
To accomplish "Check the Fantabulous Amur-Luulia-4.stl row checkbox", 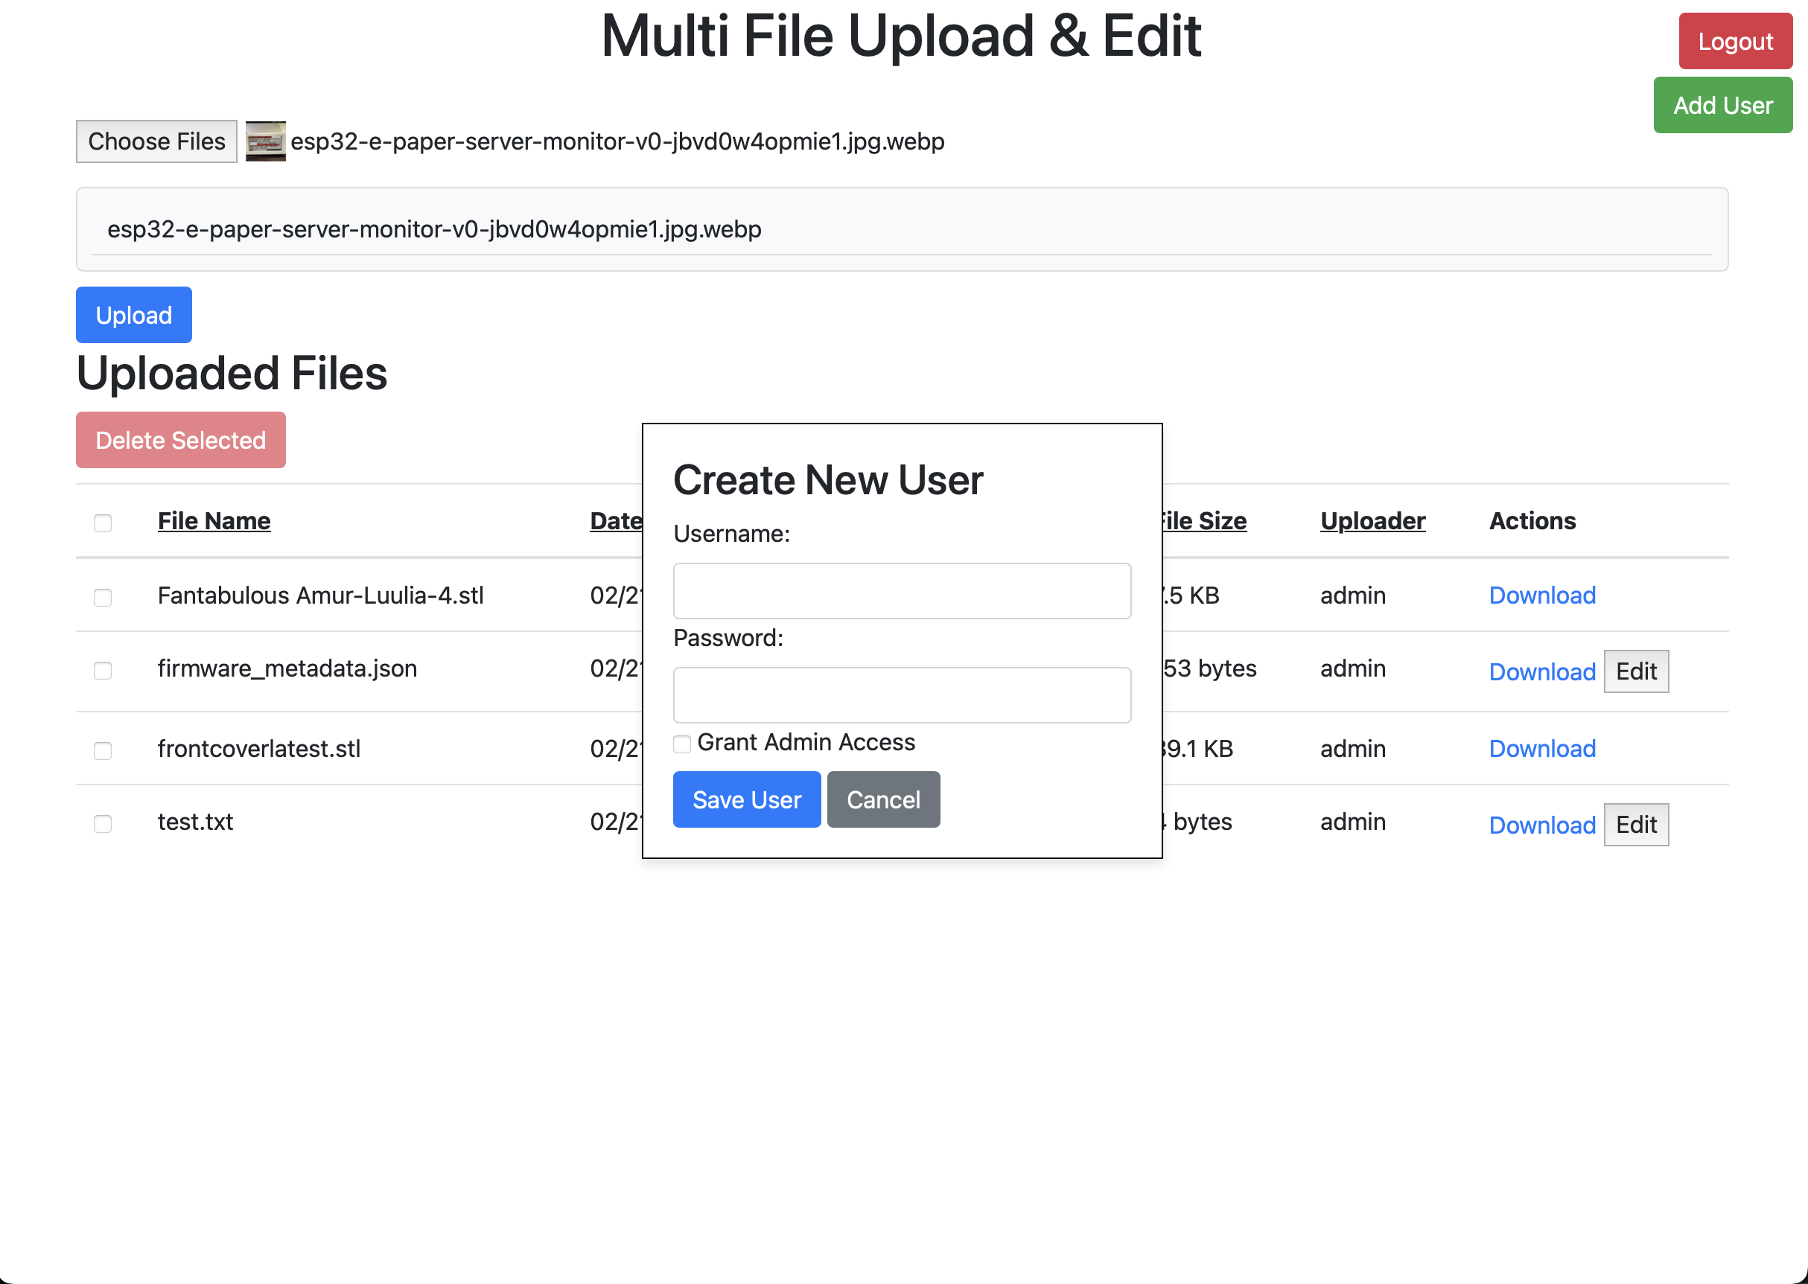I will pyautogui.click(x=103, y=597).
